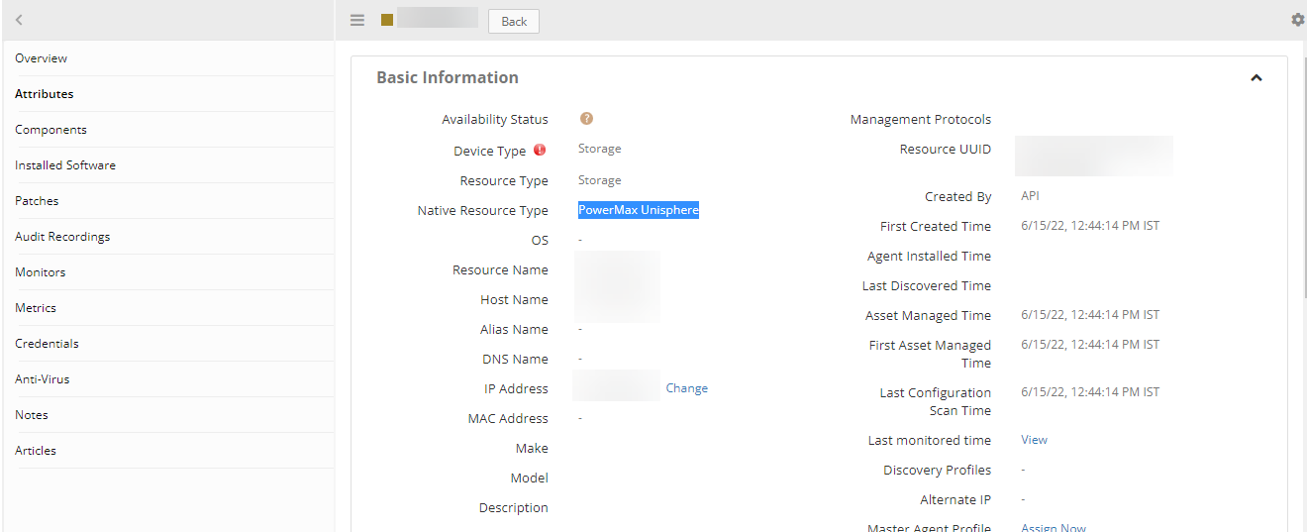The width and height of the screenshot is (1307, 532).
Task: Collapse the Basic Information section
Action: tap(1257, 77)
